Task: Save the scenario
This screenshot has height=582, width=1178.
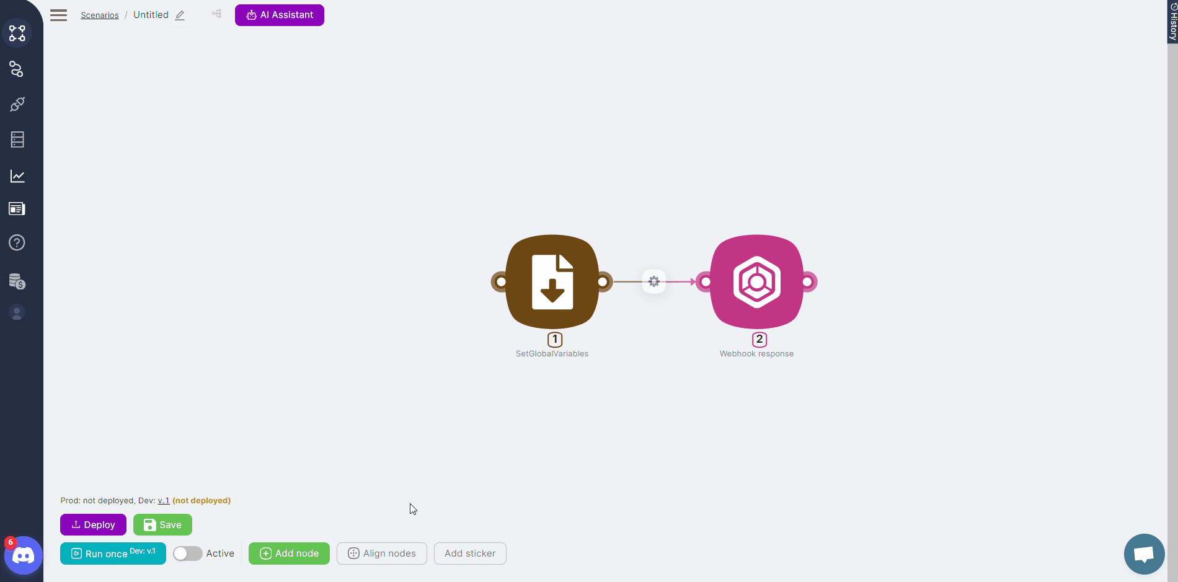Action: tap(162, 525)
